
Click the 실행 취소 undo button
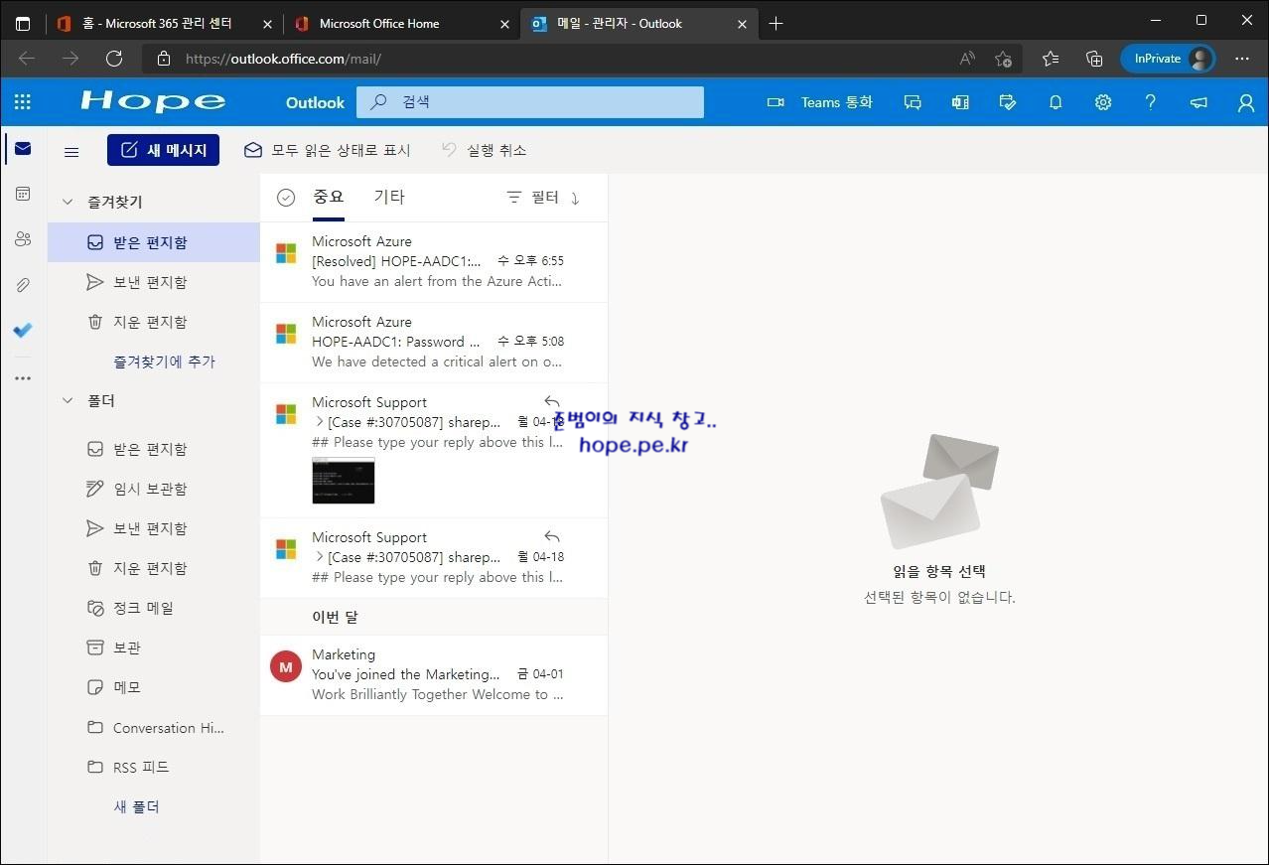(484, 150)
